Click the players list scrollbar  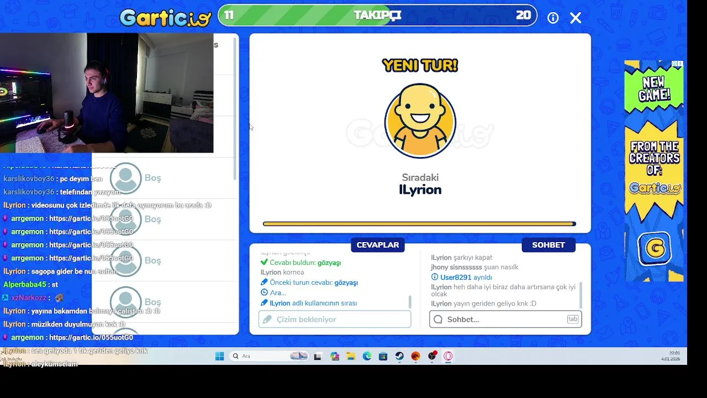[x=235, y=108]
